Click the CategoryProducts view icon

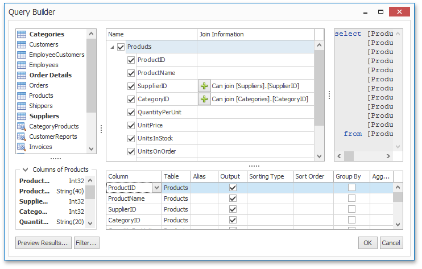22,126
